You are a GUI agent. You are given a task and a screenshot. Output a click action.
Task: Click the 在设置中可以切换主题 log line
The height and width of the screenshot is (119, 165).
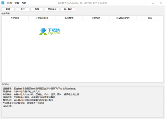tap(23, 103)
